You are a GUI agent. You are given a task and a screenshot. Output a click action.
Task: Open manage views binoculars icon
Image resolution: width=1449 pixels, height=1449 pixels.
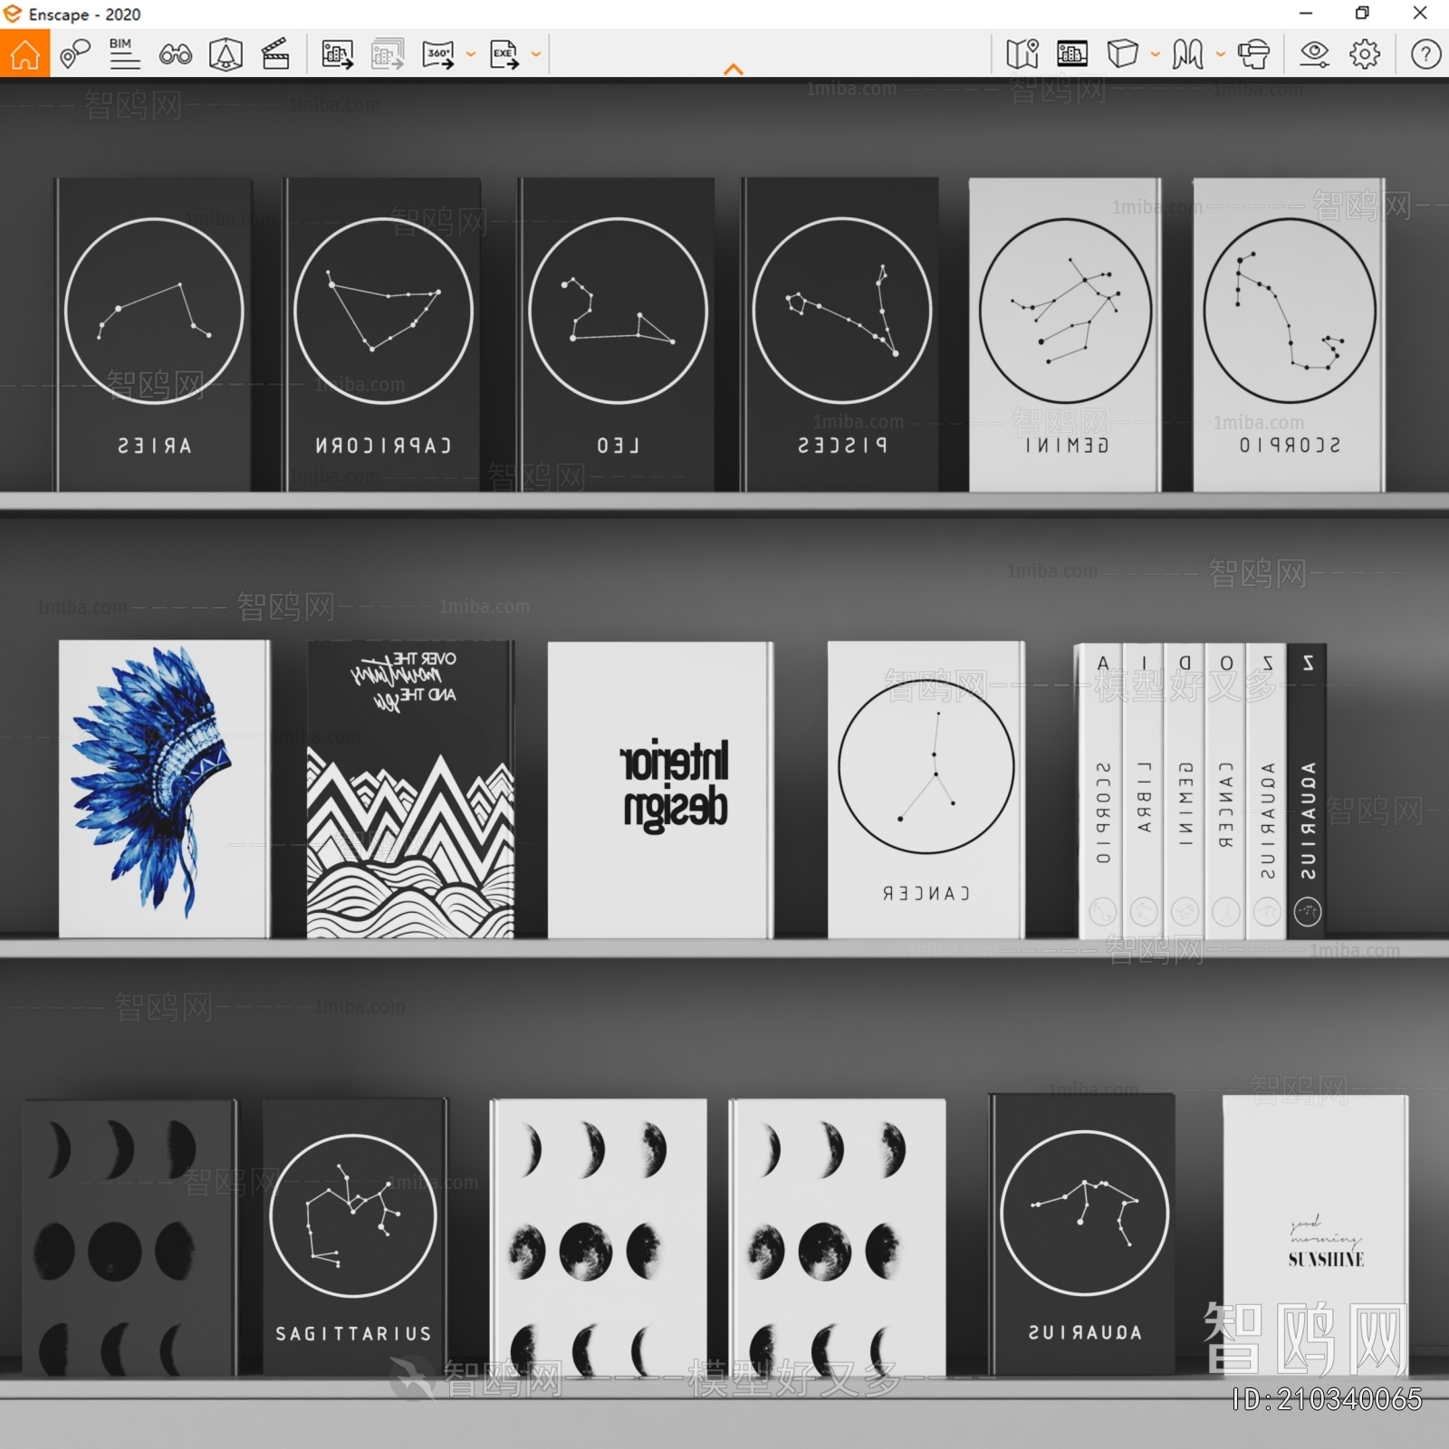(175, 54)
